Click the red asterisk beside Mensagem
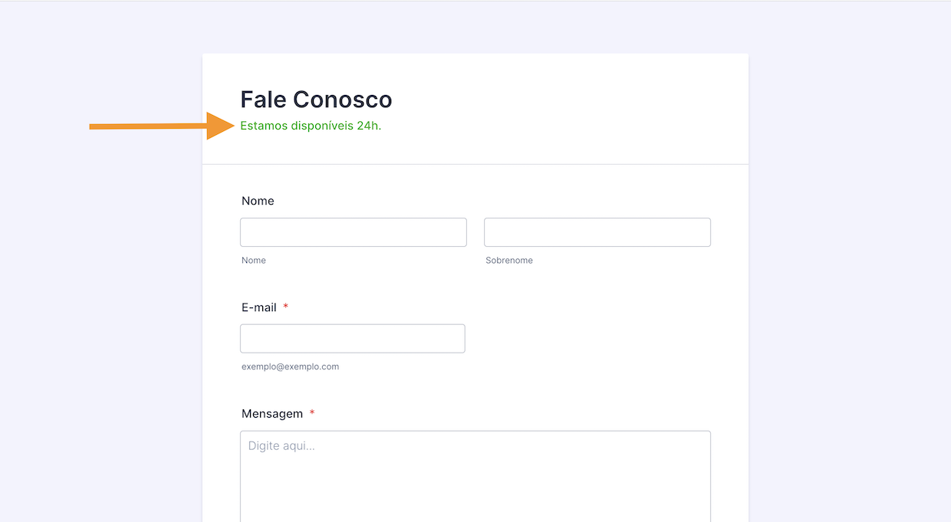Image resolution: width=951 pixels, height=522 pixels. click(312, 413)
